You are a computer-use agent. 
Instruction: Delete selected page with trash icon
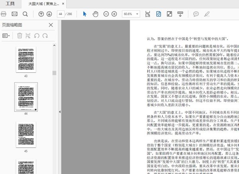pyautogui.click(x=20, y=36)
